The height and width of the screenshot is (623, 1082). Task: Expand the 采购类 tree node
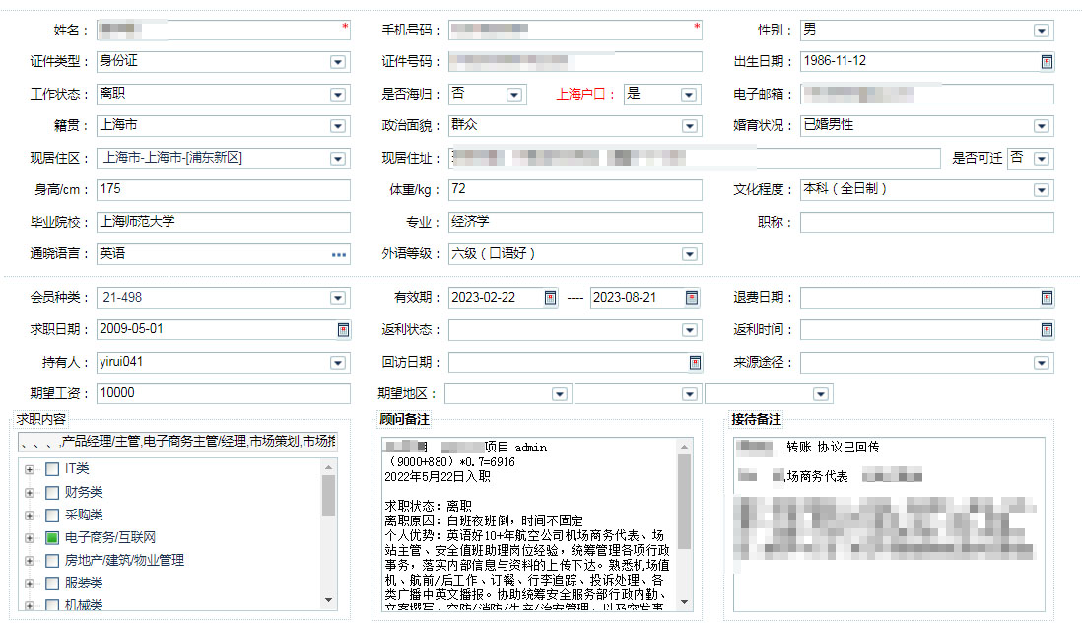[29, 516]
